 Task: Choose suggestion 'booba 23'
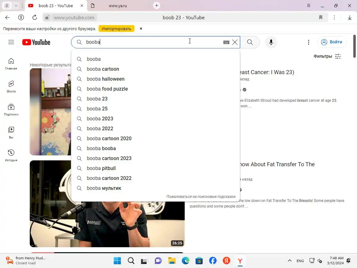point(156,99)
